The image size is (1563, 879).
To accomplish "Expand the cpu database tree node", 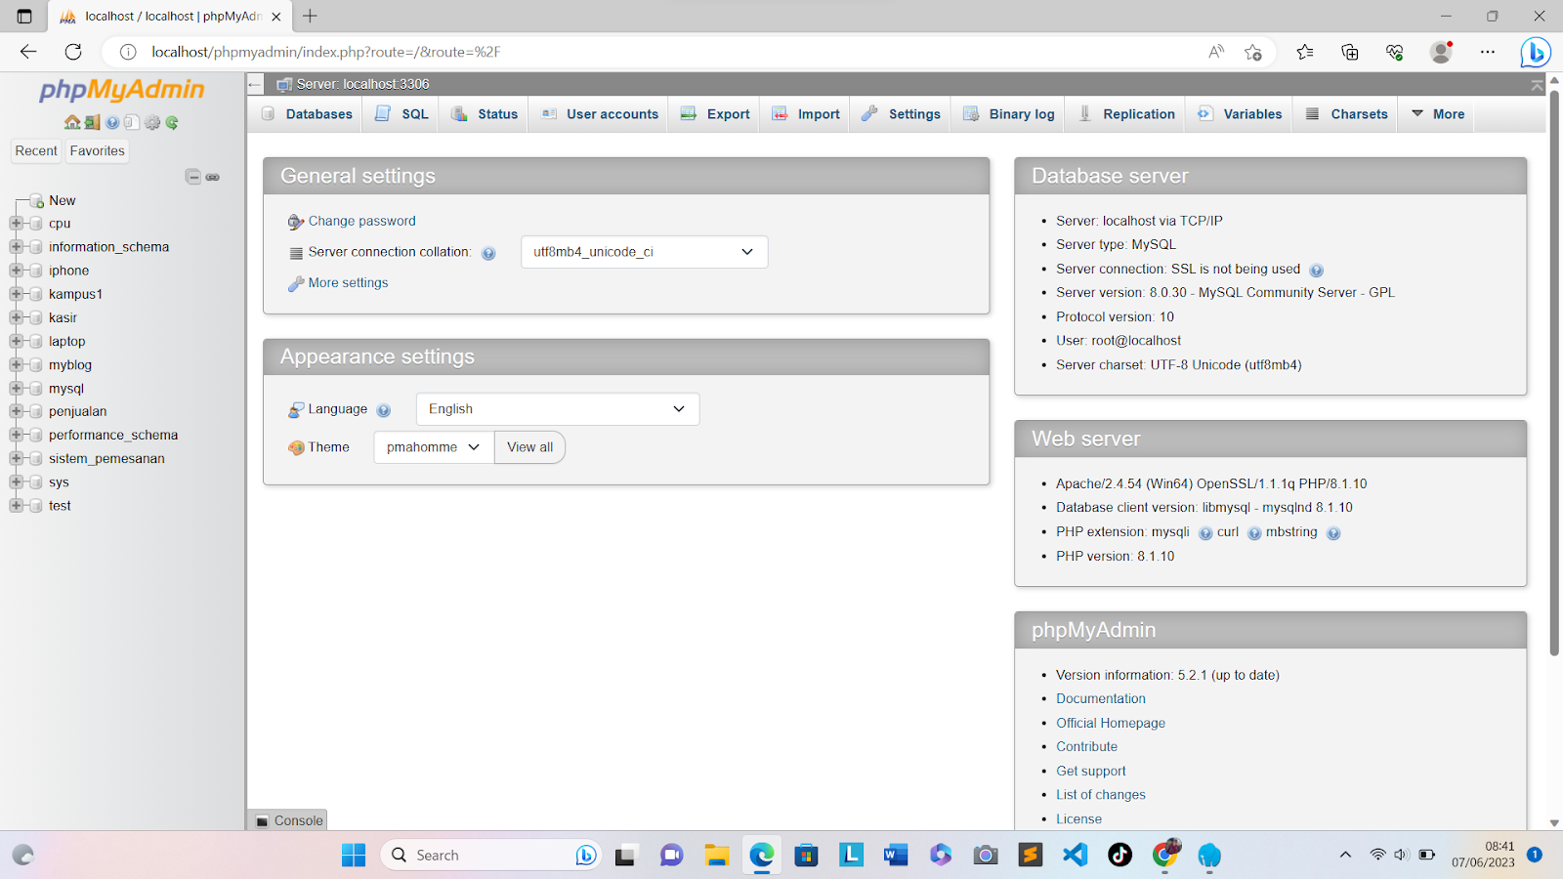I will [x=16, y=223].
